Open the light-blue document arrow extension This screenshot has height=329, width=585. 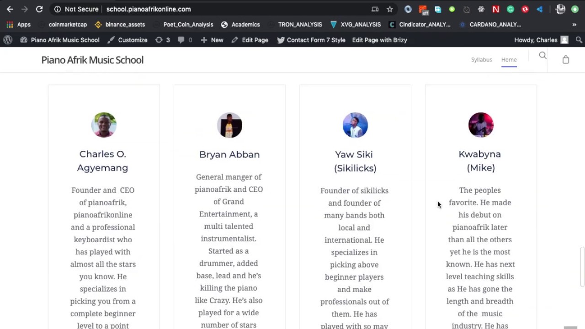438,9
